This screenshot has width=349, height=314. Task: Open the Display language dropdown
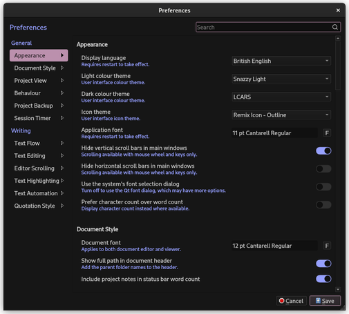tap(281, 61)
